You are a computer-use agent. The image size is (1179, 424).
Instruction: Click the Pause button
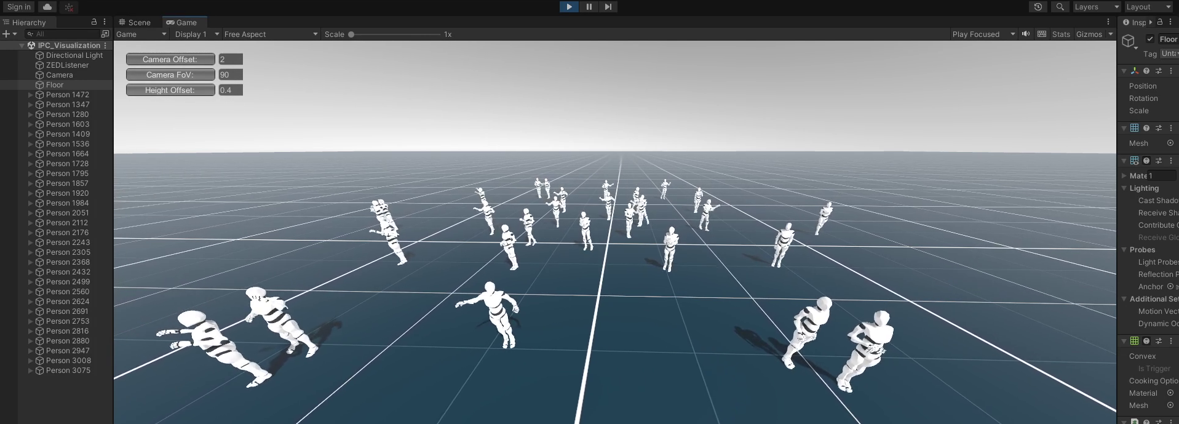pyautogui.click(x=589, y=7)
